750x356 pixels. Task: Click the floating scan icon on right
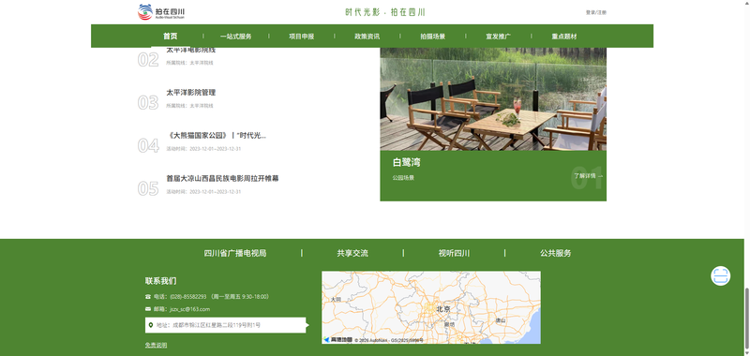click(x=720, y=275)
